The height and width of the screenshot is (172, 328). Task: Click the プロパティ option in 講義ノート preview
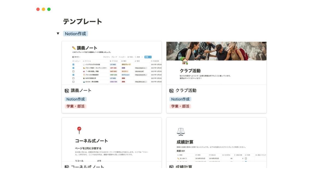tap(106, 57)
